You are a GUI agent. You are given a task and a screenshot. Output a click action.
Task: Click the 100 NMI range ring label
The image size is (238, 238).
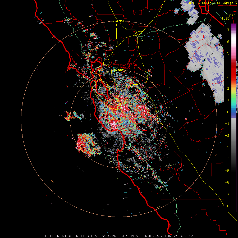point(119,21)
